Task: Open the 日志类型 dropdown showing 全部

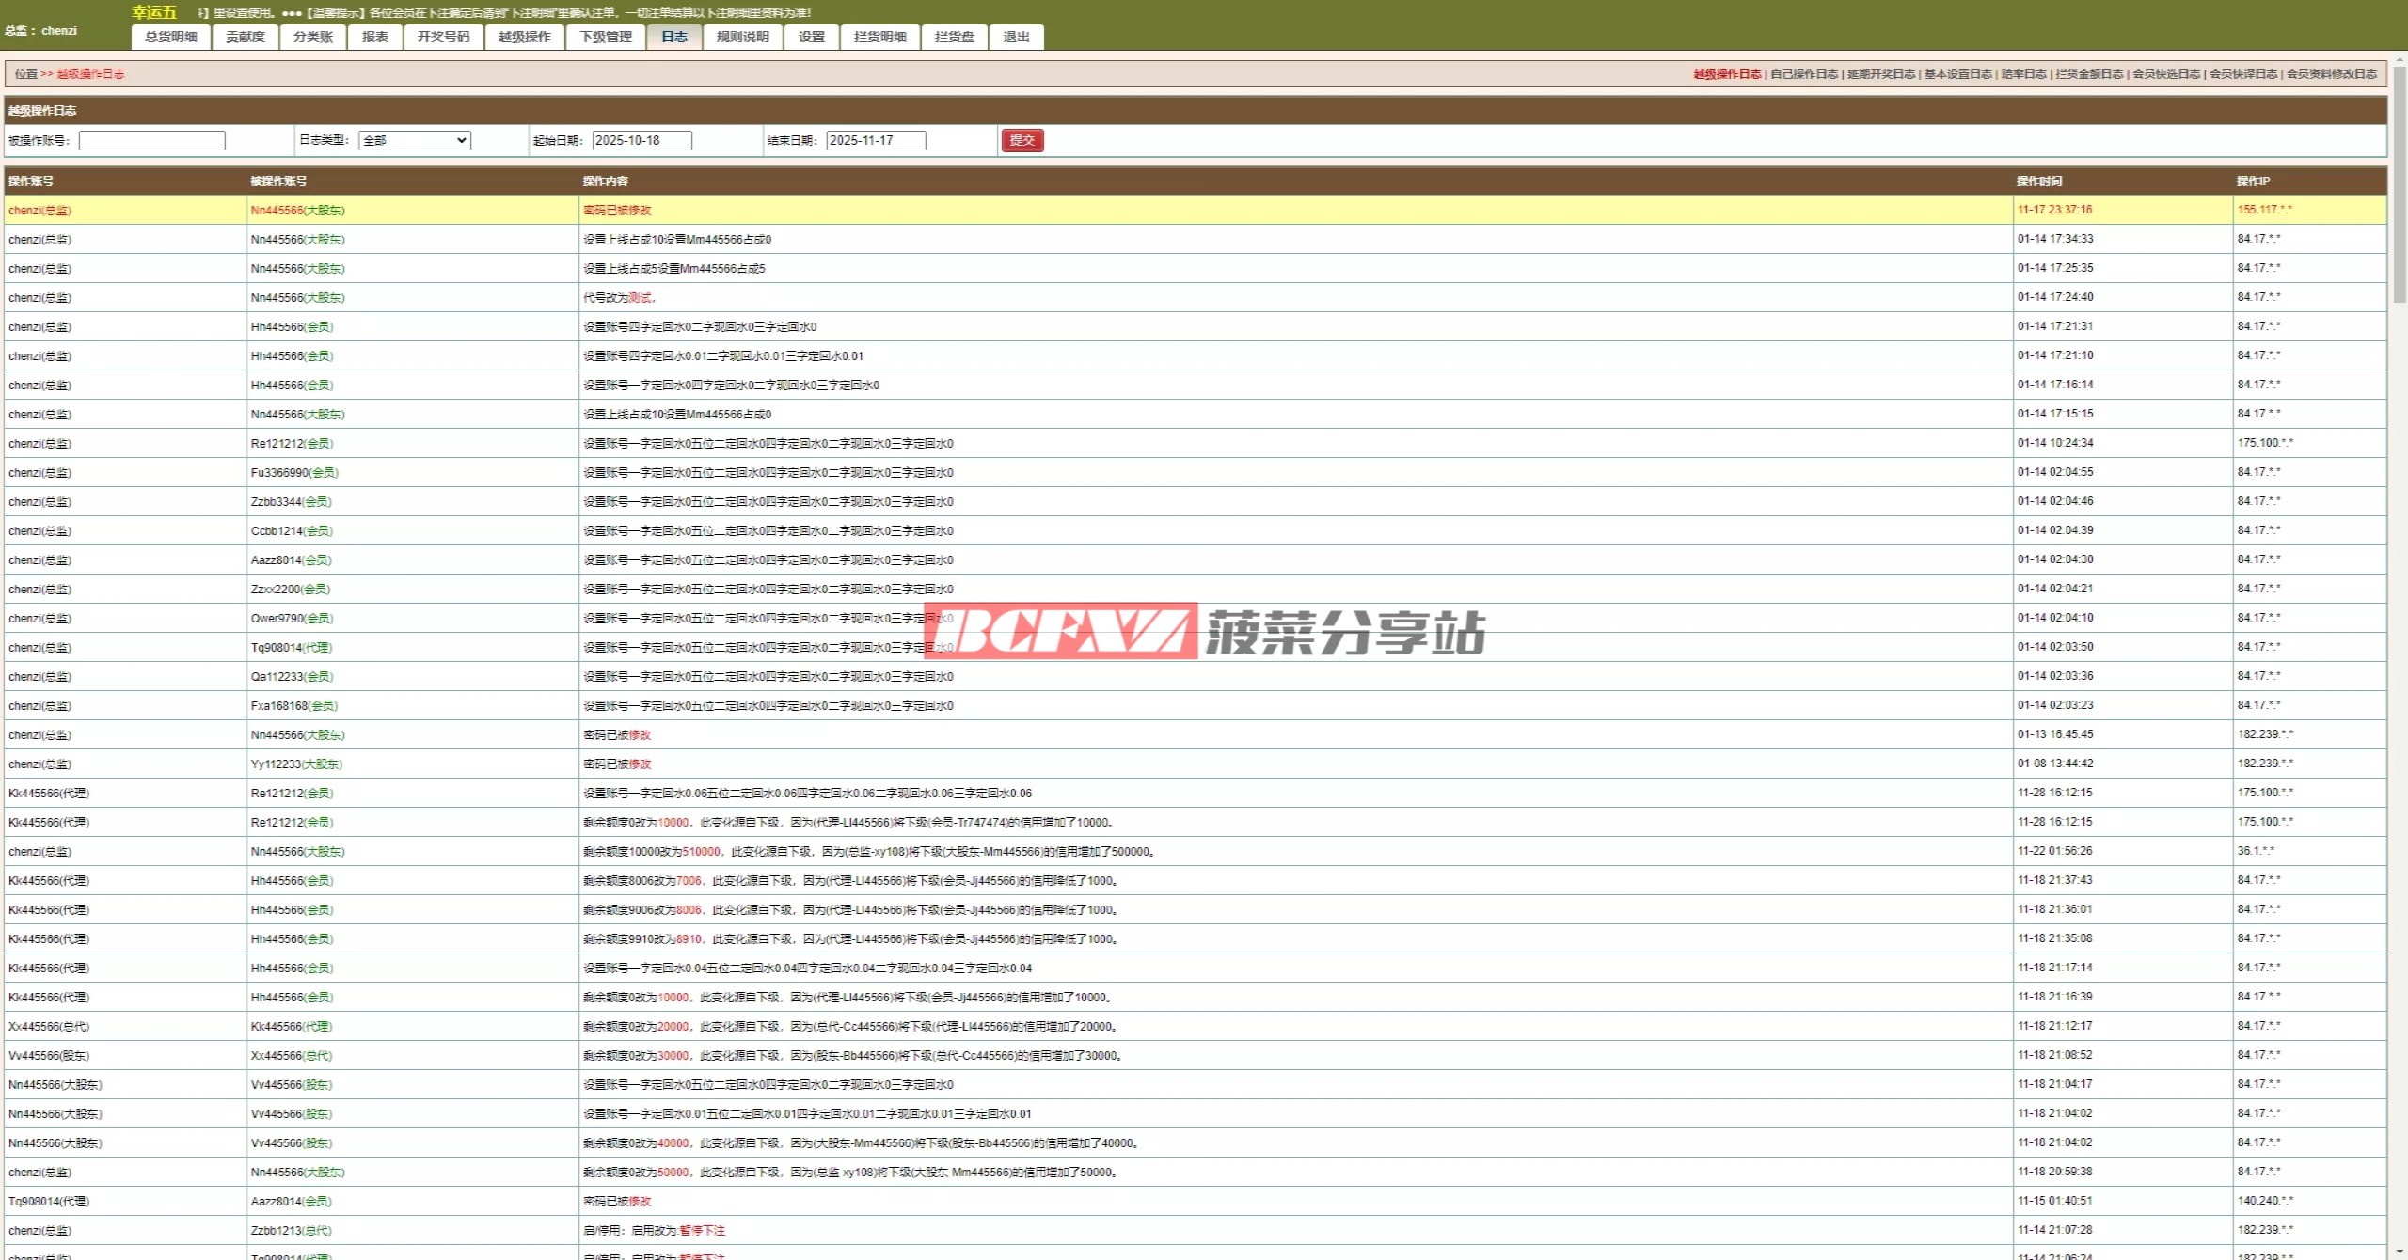Action: click(x=414, y=140)
